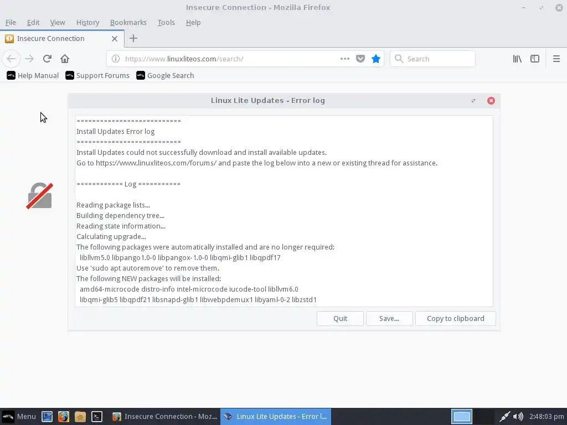Open the View menu
The height and width of the screenshot is (425, 567).
point(58,22)
